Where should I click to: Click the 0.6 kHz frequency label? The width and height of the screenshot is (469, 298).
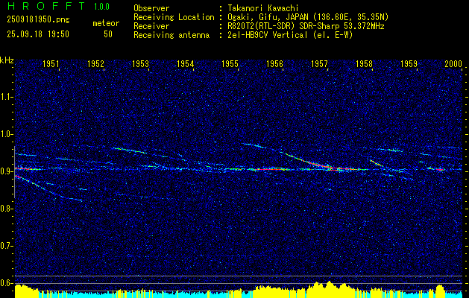[6, 283]
